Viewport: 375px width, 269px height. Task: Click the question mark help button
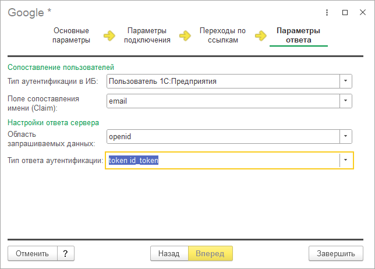point(66,254)
